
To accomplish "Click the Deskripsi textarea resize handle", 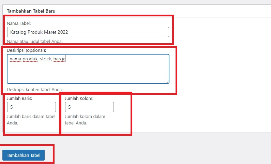I will [167, 81].
